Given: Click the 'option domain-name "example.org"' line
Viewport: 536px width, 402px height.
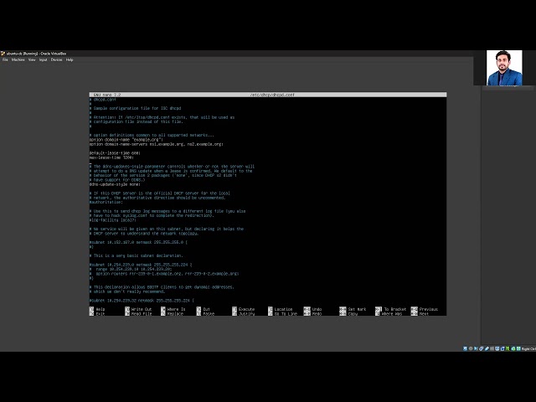Looking at the screenshot, I should point(126,140).
